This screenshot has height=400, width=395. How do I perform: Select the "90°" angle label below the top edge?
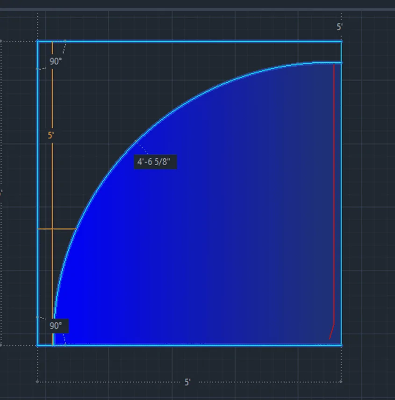tap(56, 61)
